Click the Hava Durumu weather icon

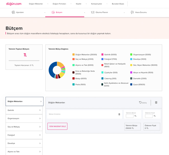pyautogui.click(x=132, y=12)
